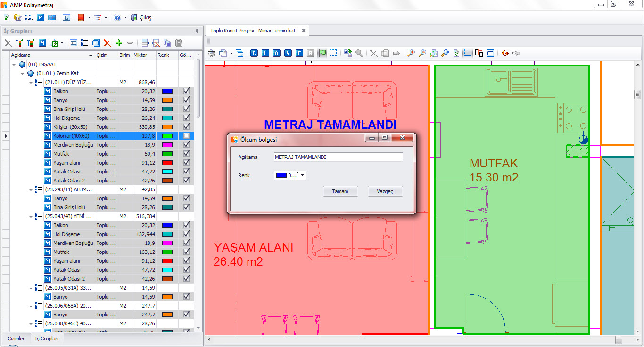The image size is (644, 347).
Task: Click the blue M icon in İş Grupları toolbar
Action: pos(42,43)
